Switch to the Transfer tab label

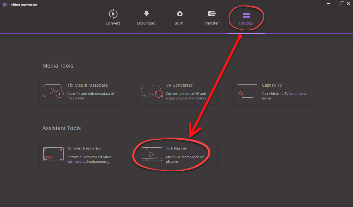click(211, 23)
